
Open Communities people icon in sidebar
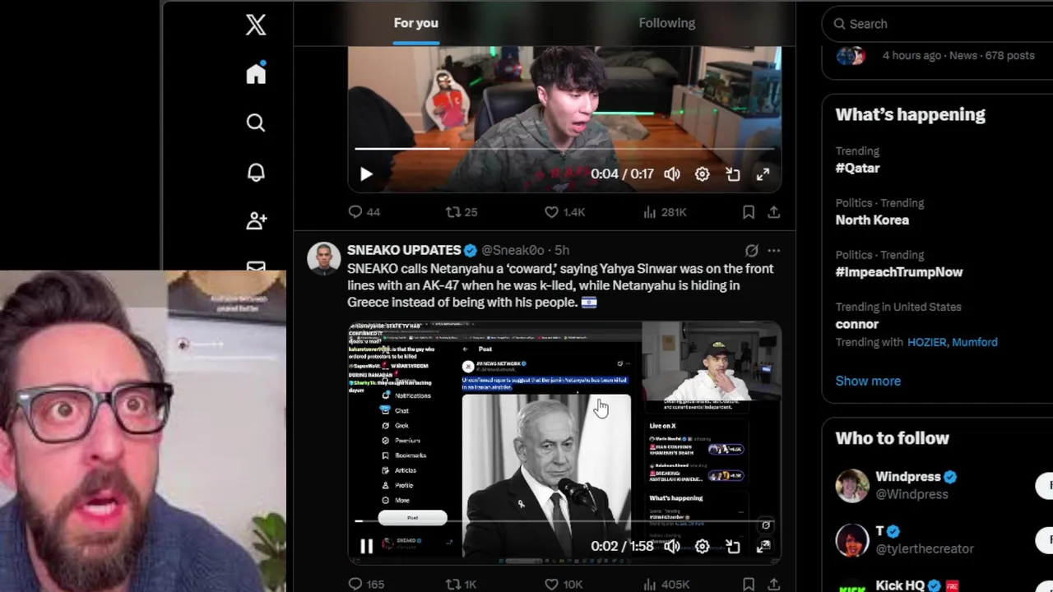click(x=256, y=220)
